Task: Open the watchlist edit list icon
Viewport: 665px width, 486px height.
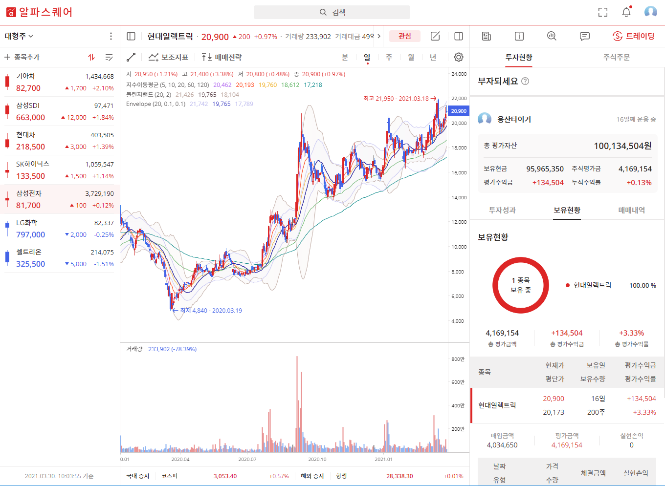Action: (x=109, y=57)
